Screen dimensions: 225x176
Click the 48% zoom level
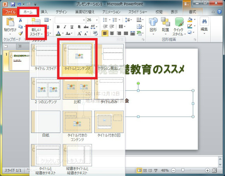point(165,171)
